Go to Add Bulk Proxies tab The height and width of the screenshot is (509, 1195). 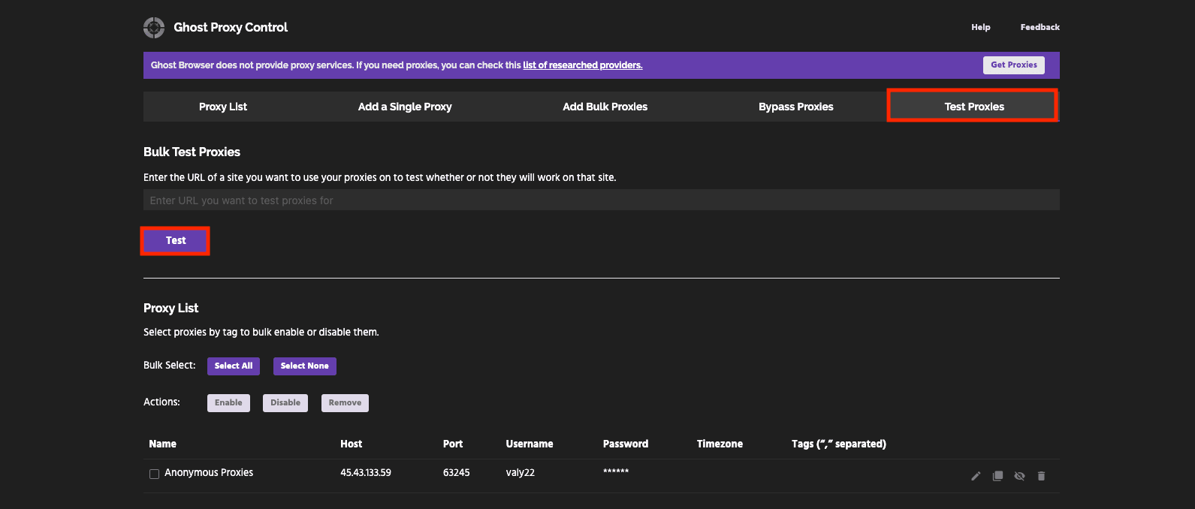[605, 107]
